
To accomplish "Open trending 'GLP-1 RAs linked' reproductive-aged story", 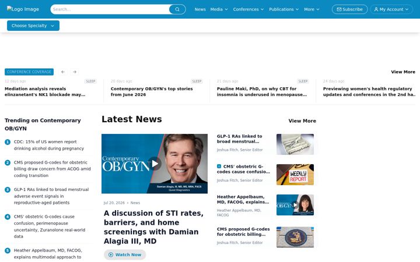I will coord(51,196).
